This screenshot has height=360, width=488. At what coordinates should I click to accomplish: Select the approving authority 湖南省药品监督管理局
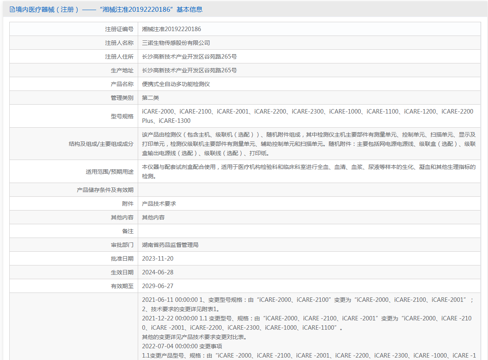coord(170,245)
